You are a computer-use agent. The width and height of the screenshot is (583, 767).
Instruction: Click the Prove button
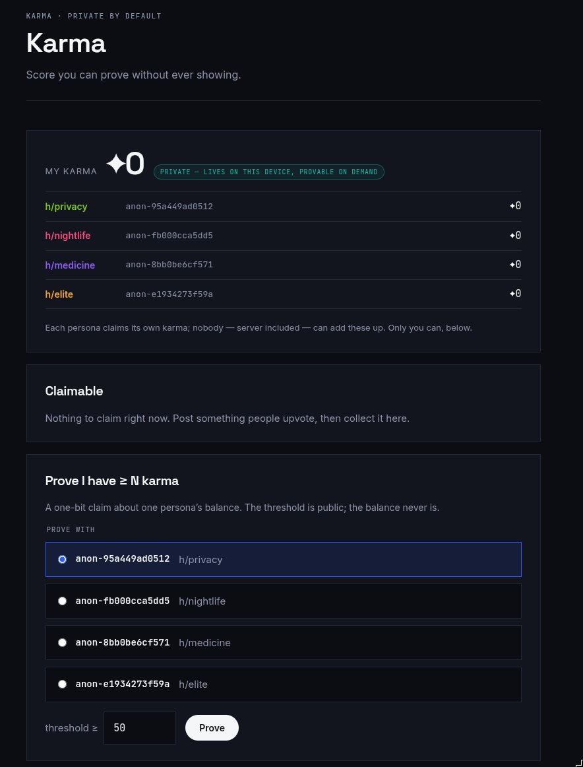pyautogui.click(x=212, y=728)
